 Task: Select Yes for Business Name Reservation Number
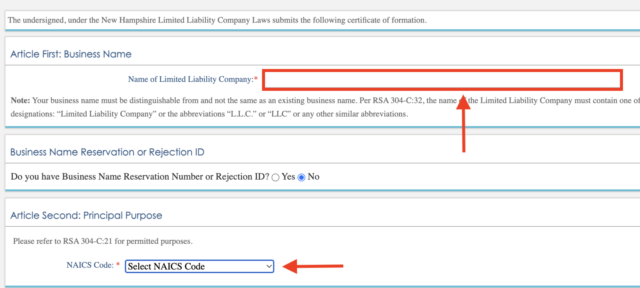[x=275, y=177]
